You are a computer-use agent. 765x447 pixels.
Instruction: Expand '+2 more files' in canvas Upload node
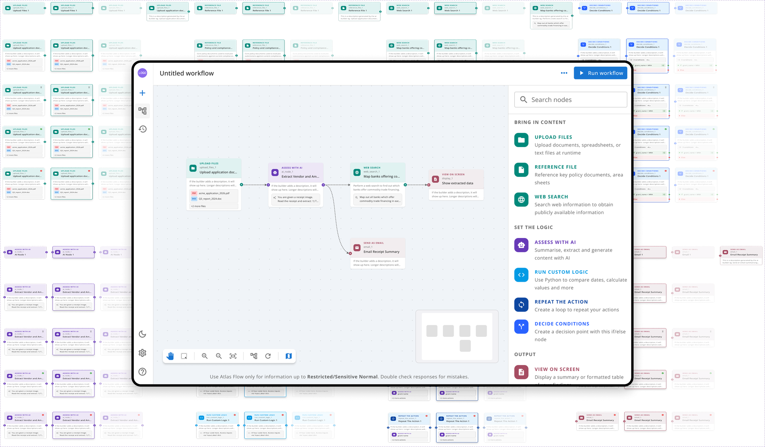[x=214, y=206]
